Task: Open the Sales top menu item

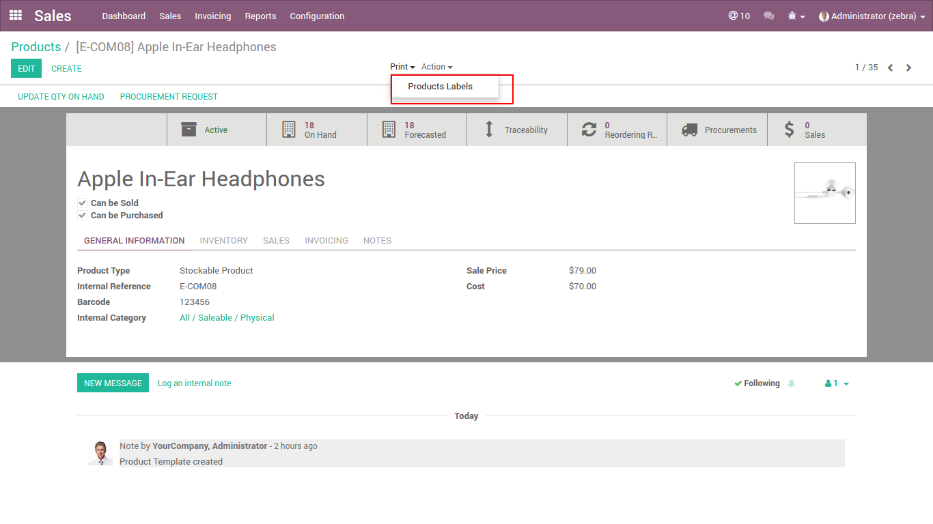Action: [170, 16]
